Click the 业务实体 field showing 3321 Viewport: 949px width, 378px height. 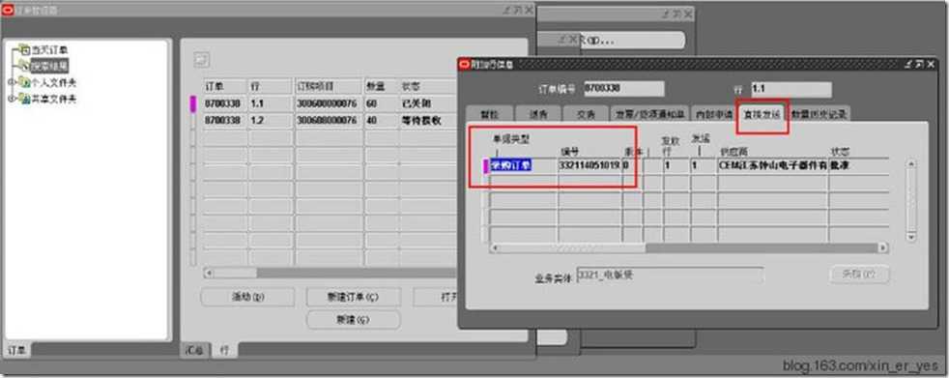[670, 275]
